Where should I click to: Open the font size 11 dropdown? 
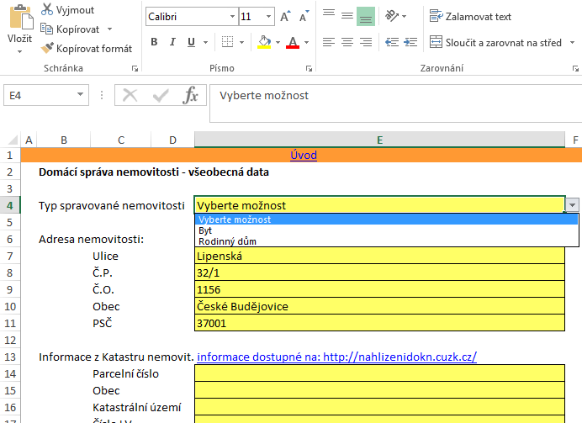coord(268,17)
